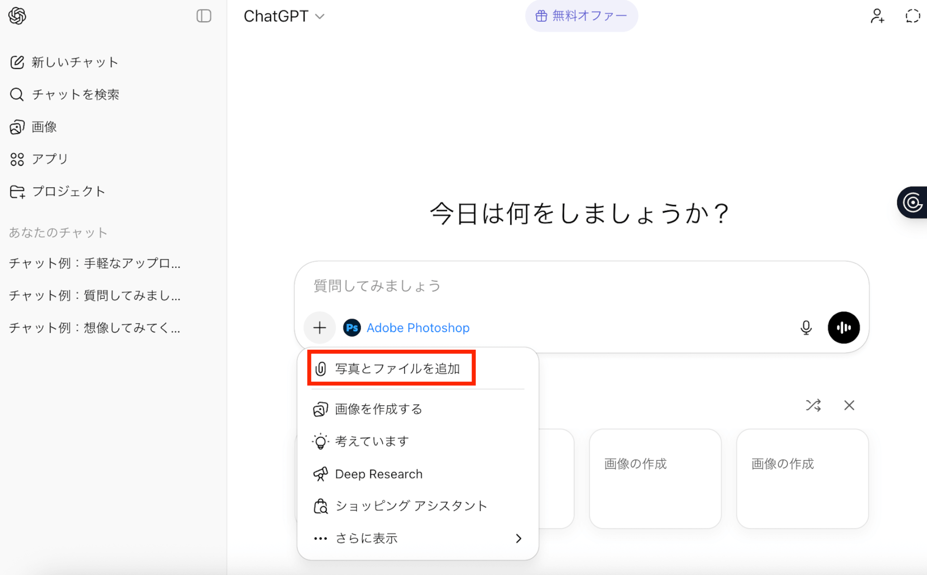Image resolution: width=927 pixels, height=575 pixels.
Task: Shuffle the suggestion cards
Action: (x=813, y=405)
